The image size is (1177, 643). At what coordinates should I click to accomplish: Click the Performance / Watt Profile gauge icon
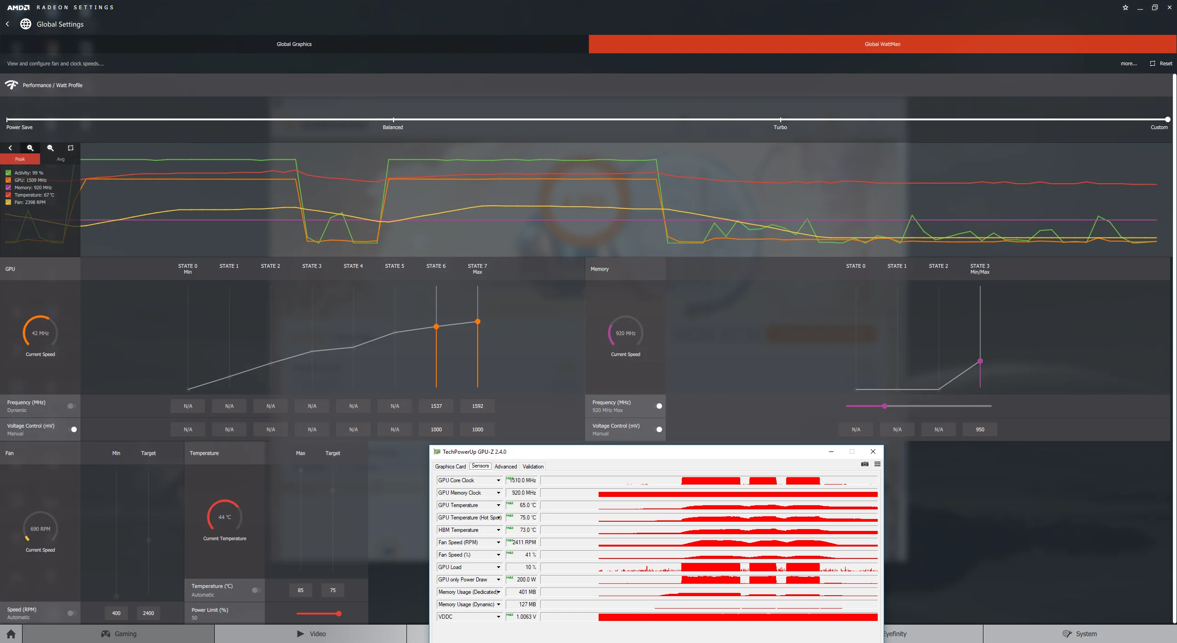(11, 85)
